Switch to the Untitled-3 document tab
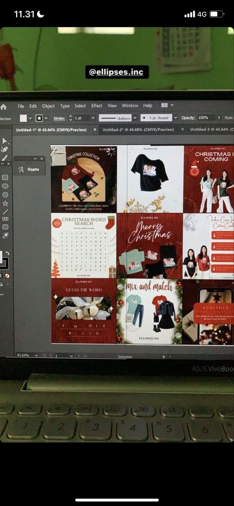Viewport: 234px width, 506px height. click(x=212, y=129)
